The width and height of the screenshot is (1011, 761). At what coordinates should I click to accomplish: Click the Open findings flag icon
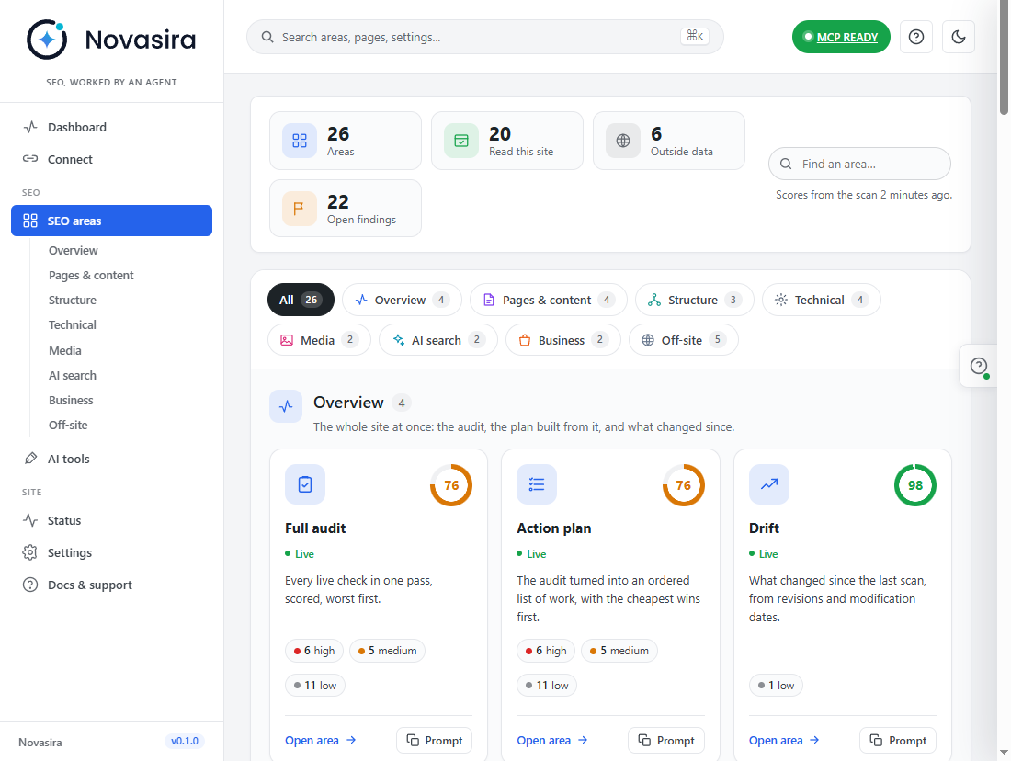click(x=300, y=209)
